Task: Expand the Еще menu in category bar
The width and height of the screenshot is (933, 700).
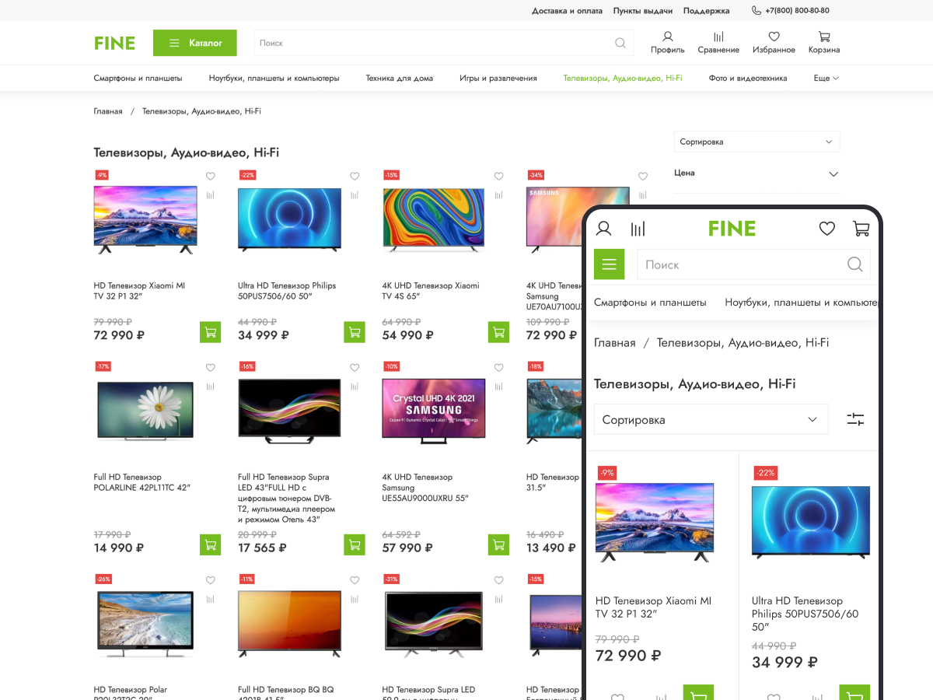Action: (826, 78)
